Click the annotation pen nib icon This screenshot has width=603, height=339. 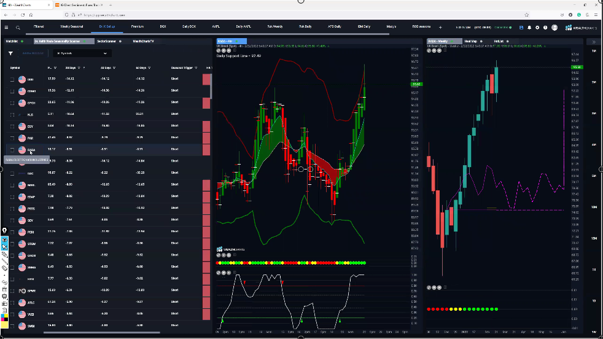(x=5, y=231)
